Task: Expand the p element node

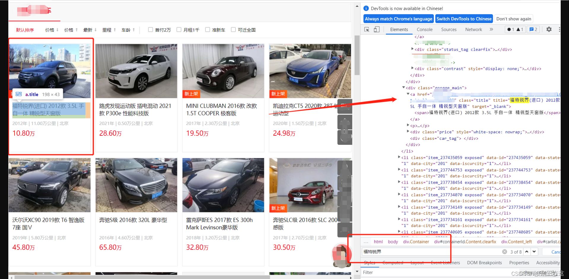Action: point(408,125)
